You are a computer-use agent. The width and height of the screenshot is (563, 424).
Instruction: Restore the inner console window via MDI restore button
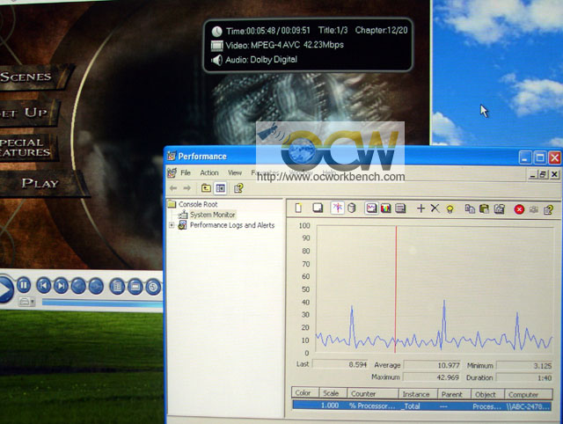(543, 174)
